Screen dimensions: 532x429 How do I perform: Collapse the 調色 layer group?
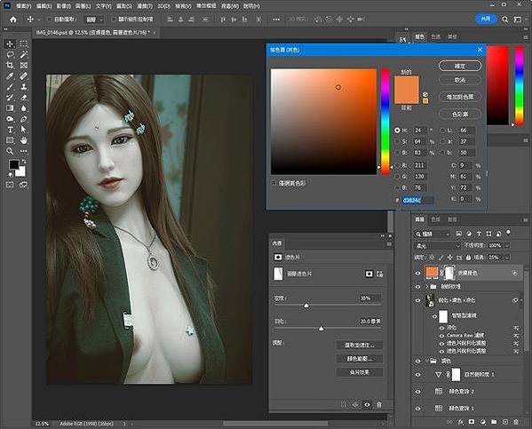coord(427,361)
